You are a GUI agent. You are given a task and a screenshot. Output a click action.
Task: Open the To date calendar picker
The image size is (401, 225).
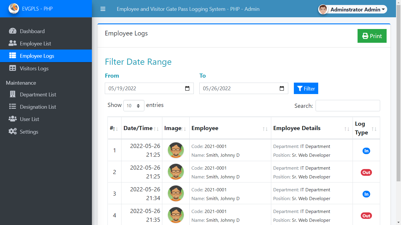click(282, 88)
